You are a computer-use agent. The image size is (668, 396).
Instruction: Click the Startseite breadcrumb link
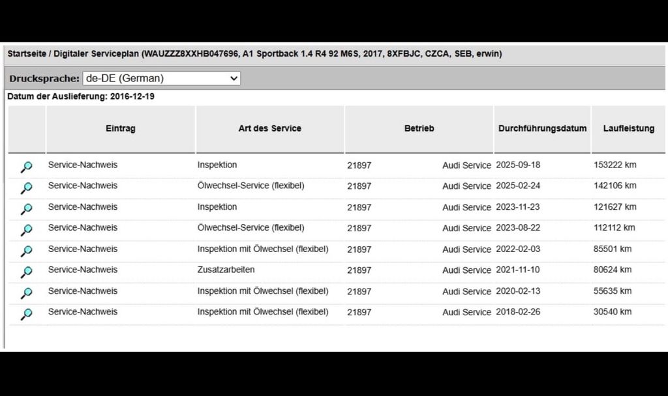27,54
